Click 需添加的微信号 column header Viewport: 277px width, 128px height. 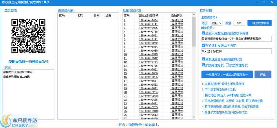[x=148, y=16]
